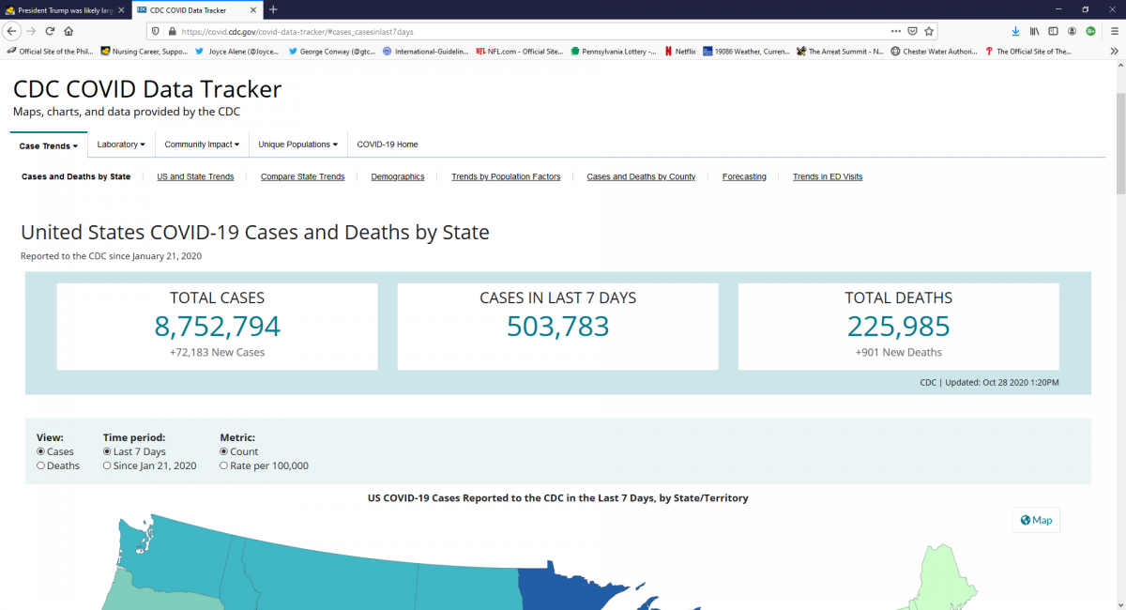Viewport: 1126px width, 610px height.
Task: Click cases in last 7 days 503,783
Action: 558,326
